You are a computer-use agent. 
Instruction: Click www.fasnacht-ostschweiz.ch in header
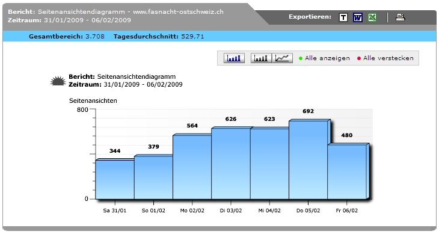178,12
